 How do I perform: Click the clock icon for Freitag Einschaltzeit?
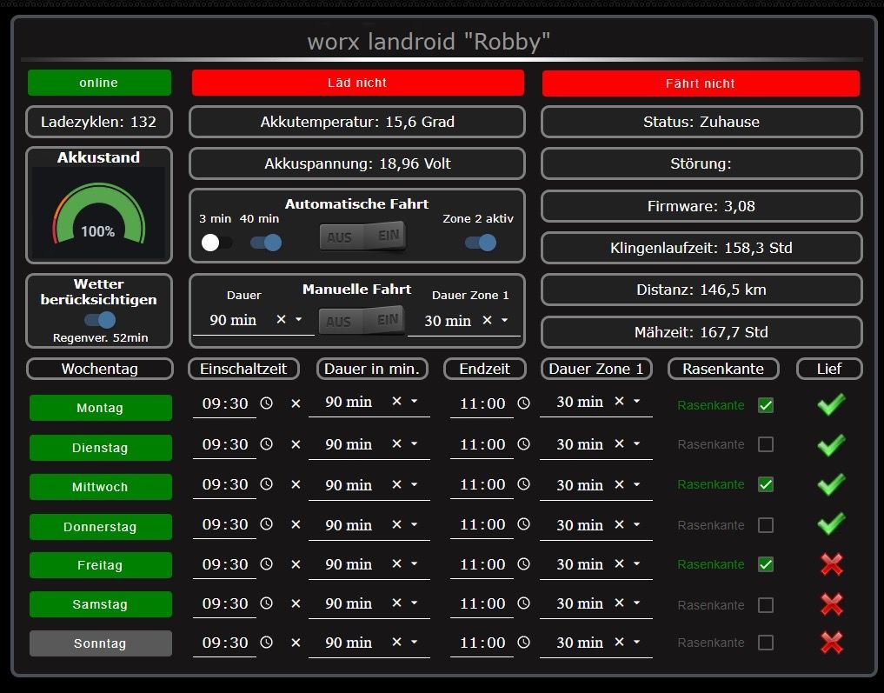tap(266, 563)
